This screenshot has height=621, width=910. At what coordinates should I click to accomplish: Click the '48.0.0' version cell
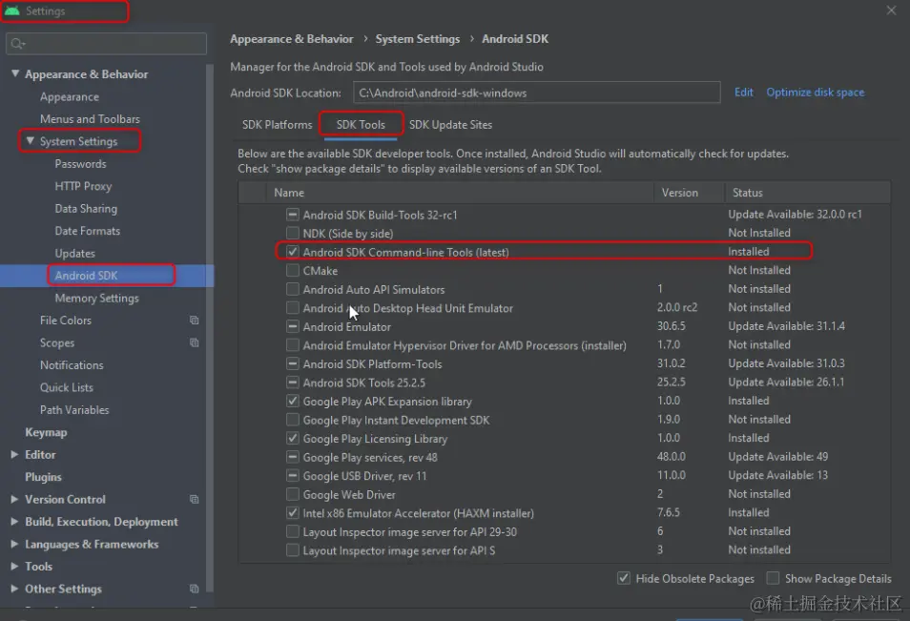tap(671, 457)
